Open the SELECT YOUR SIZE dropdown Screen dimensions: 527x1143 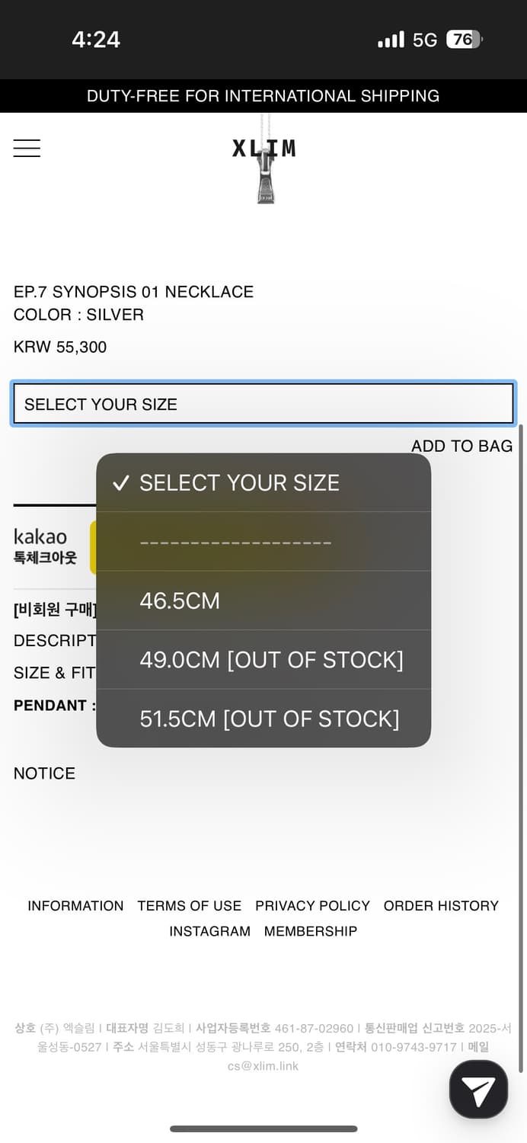[x=263, y=404]
